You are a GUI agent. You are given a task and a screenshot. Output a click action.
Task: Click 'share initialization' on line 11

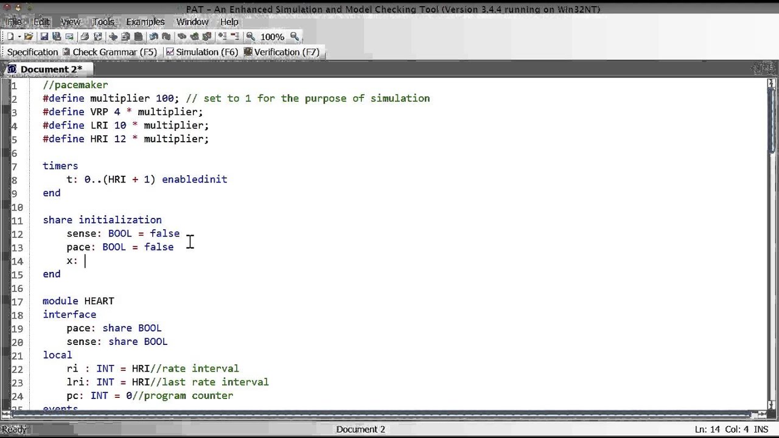pyautogui.click(x=102, y=220)
